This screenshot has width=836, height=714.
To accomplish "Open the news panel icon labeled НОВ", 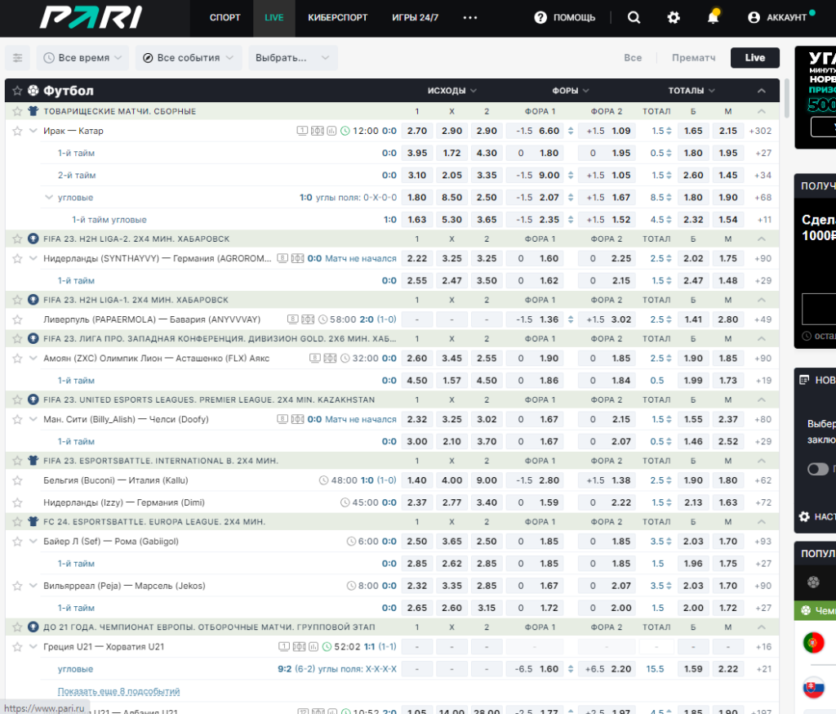I will [x=804, y=380].
